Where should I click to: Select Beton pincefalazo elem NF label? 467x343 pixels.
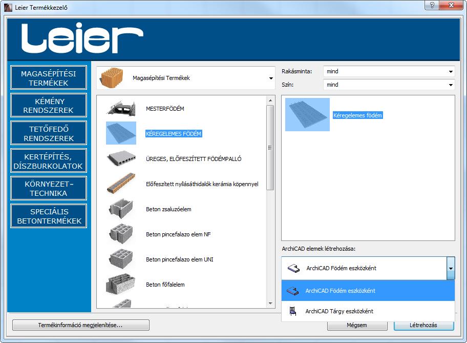[178, 234]
